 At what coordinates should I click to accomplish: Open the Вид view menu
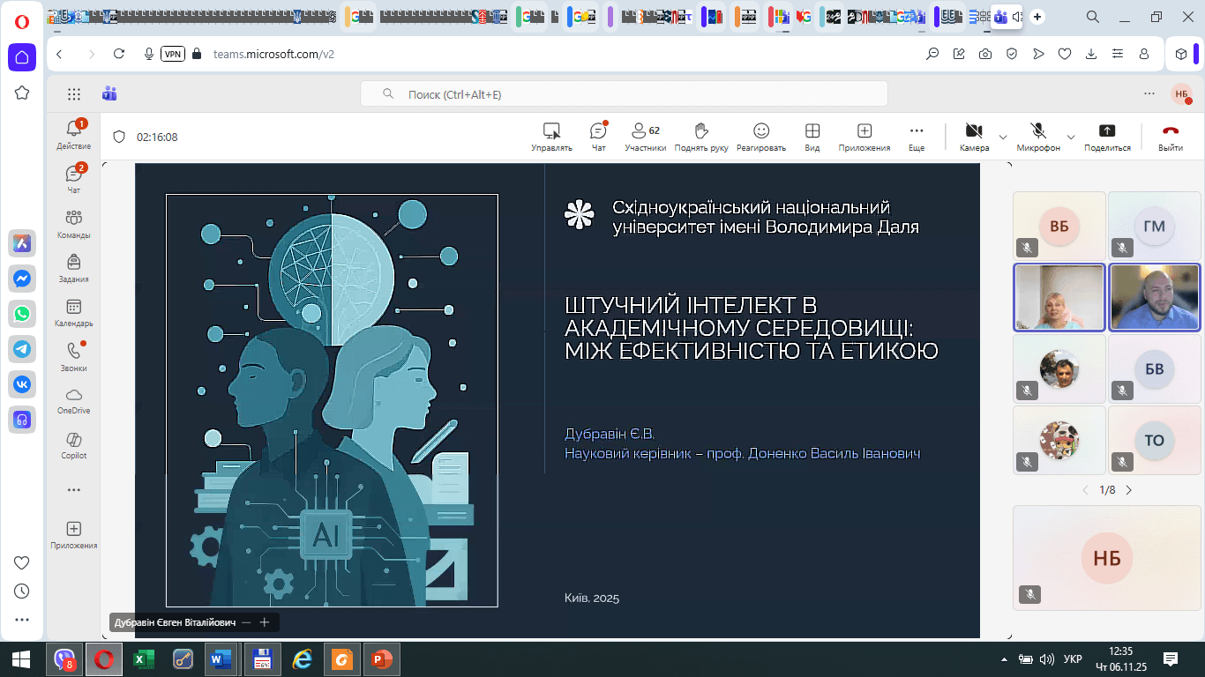[812, 137]
